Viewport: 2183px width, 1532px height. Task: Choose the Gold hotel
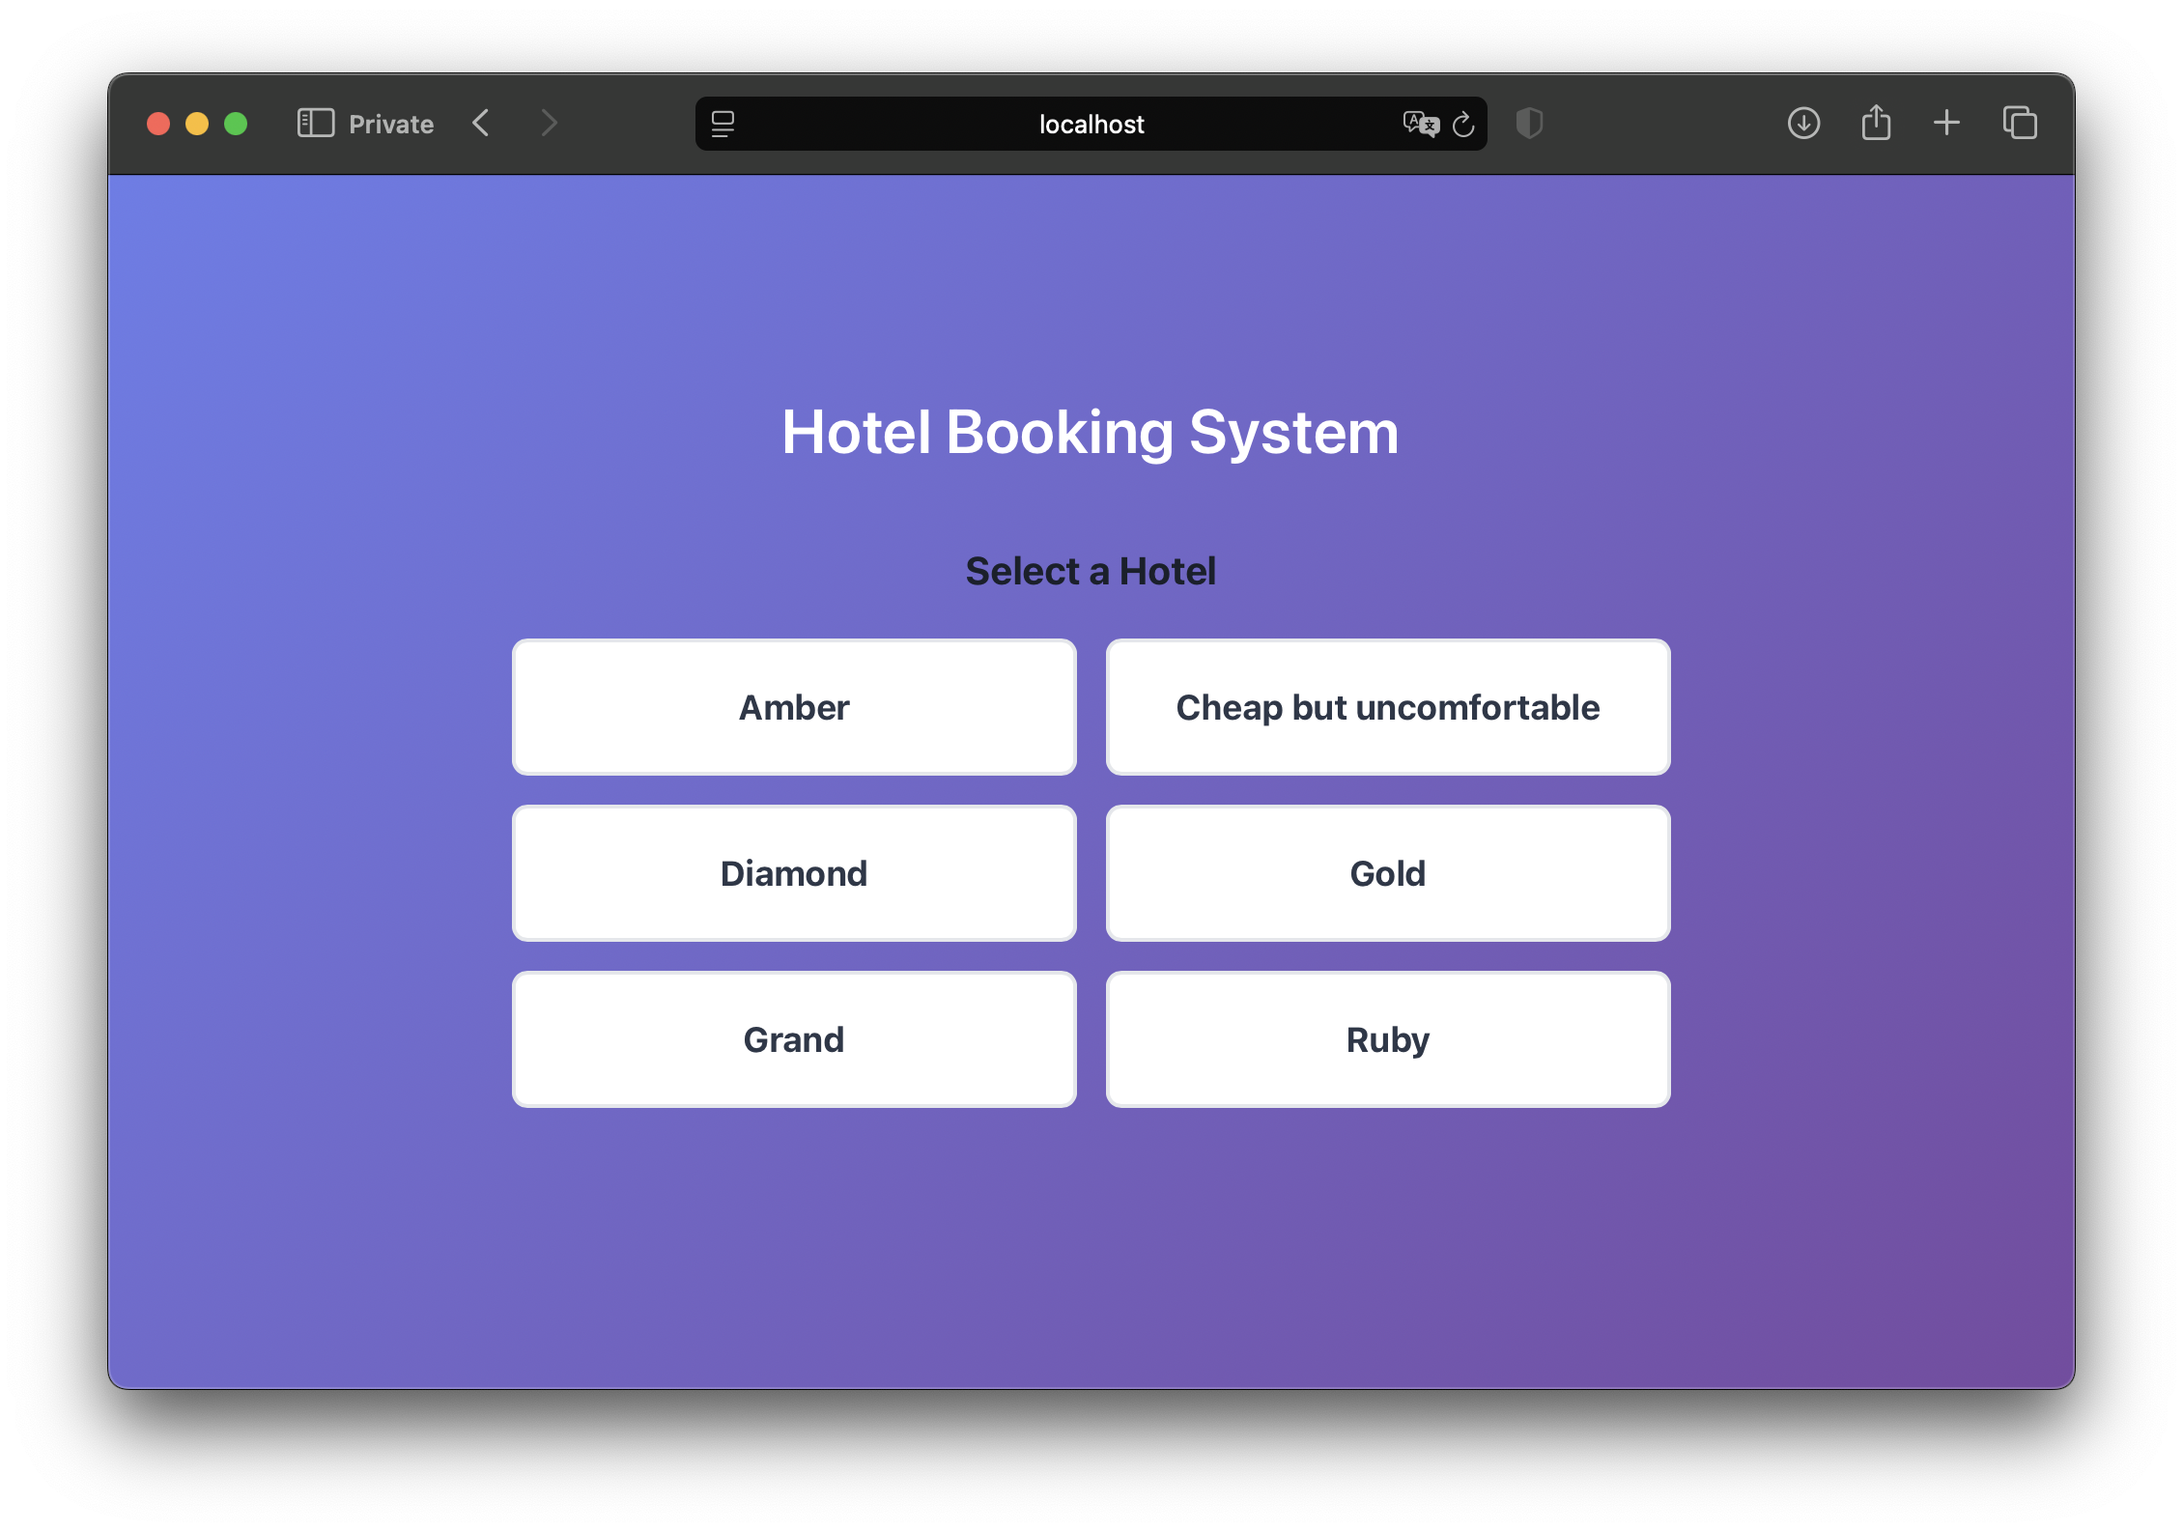[x=1387, y=872]
